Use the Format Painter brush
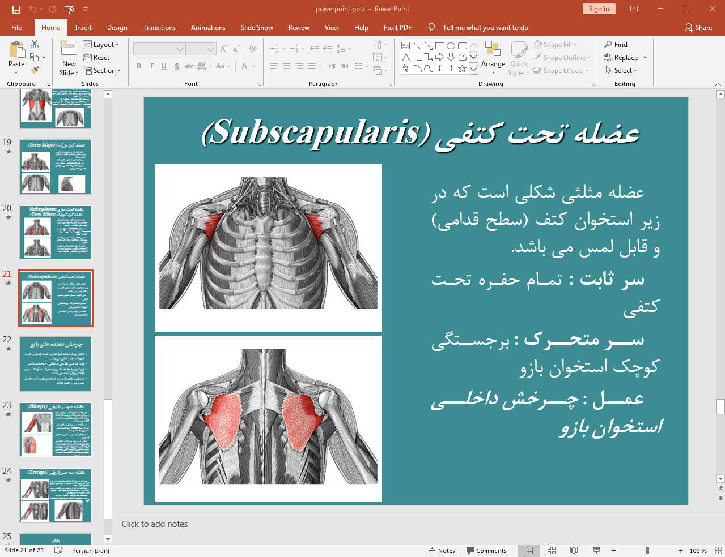 [35, 70]
